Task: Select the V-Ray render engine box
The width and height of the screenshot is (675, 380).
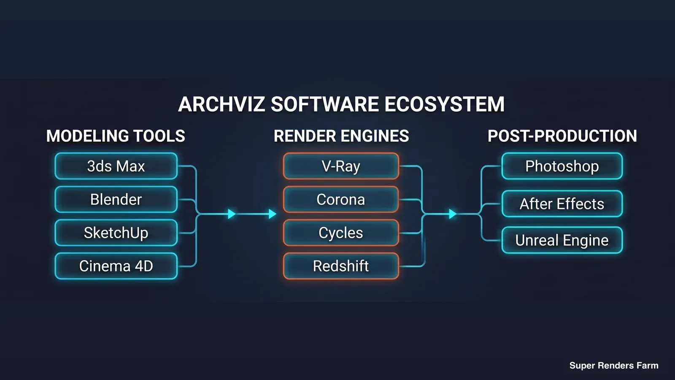Action: tap(341, 166)
